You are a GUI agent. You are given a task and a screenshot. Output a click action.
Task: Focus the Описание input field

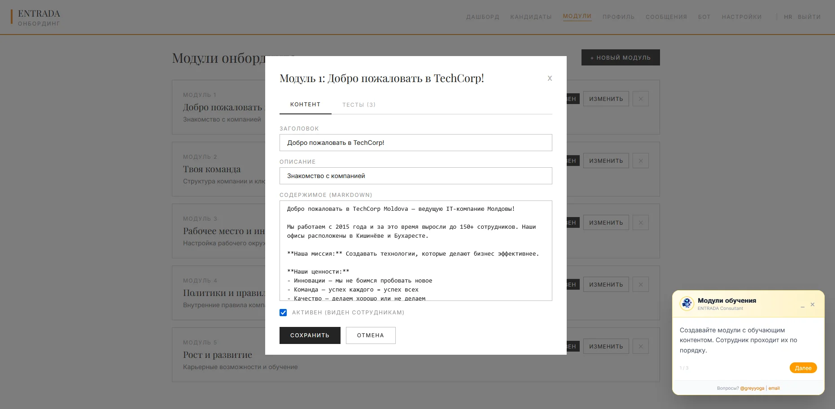point(416,176)
